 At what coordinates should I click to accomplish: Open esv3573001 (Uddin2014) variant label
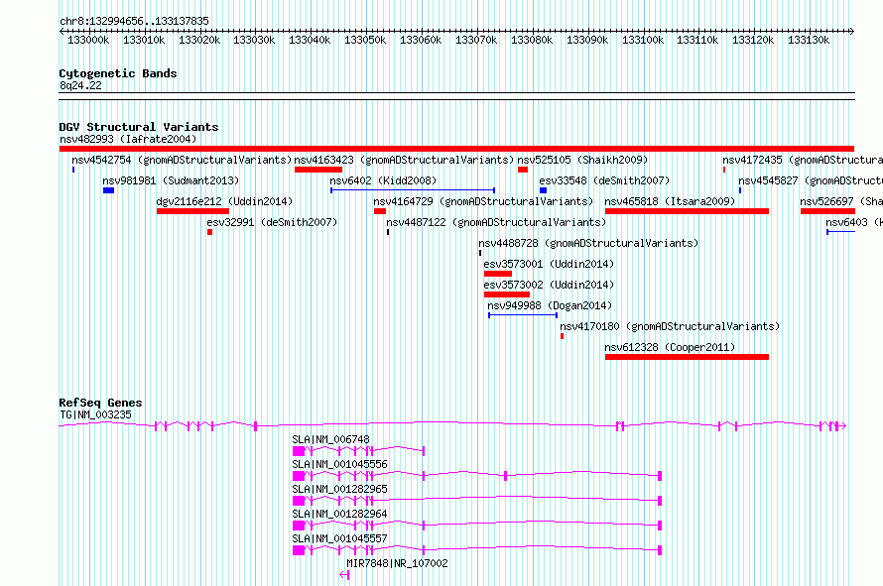549,264
